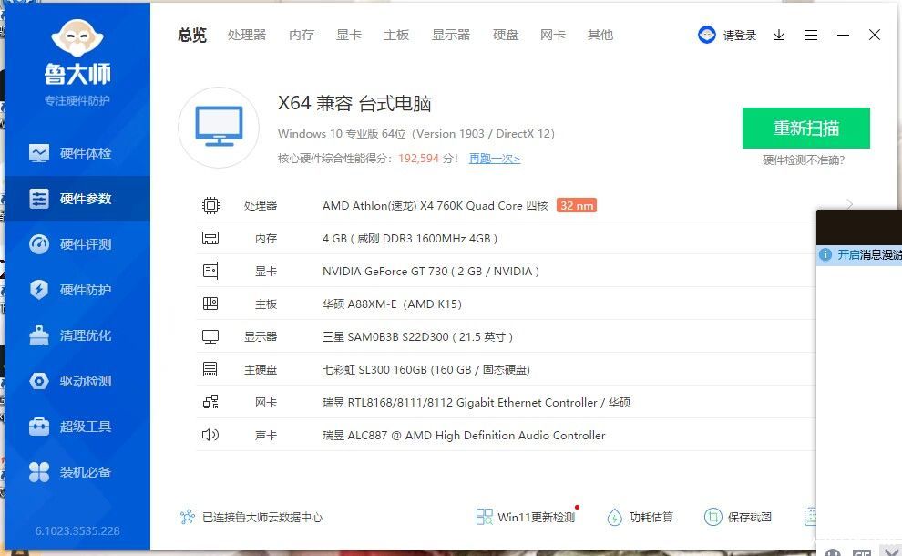Image resolution: width=902 pixels, height=556 pixels.
Task: Click the sound card speaker icon
Action: tap(210, 435)
